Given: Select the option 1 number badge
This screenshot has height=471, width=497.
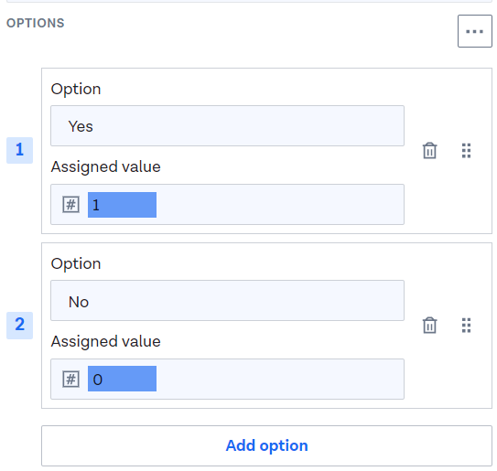Looking at the screenshot, I should [19, 150].
